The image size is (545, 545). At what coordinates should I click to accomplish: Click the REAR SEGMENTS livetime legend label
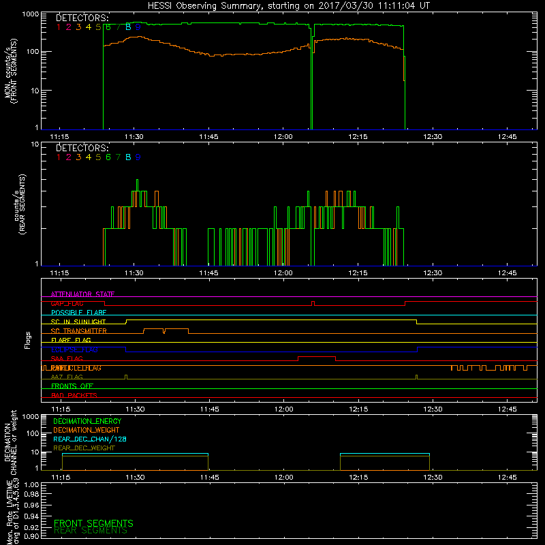click(91, 531)
